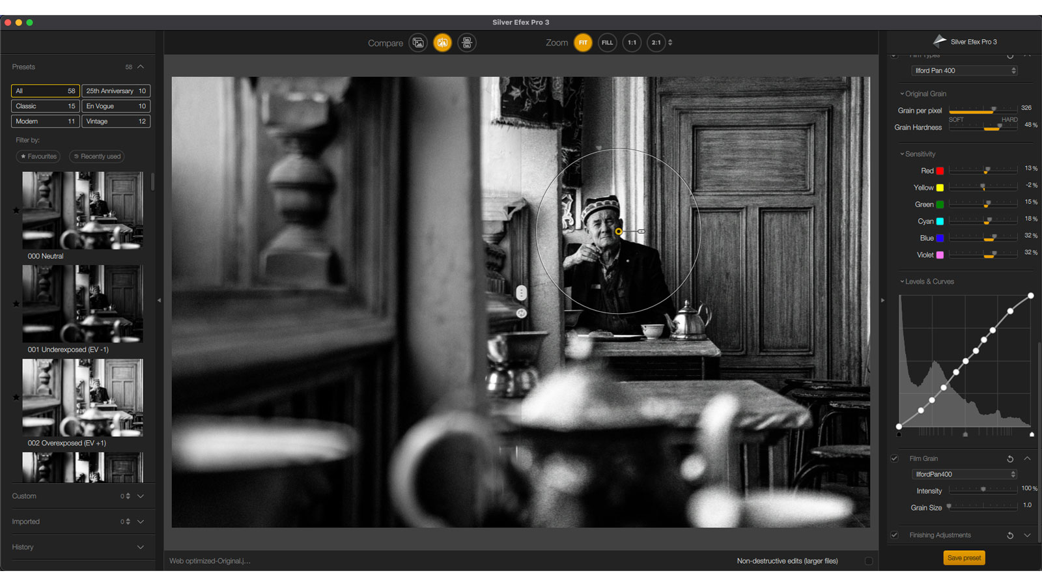Collapse left presets panel using arrow handle

[x=159, y=300]
